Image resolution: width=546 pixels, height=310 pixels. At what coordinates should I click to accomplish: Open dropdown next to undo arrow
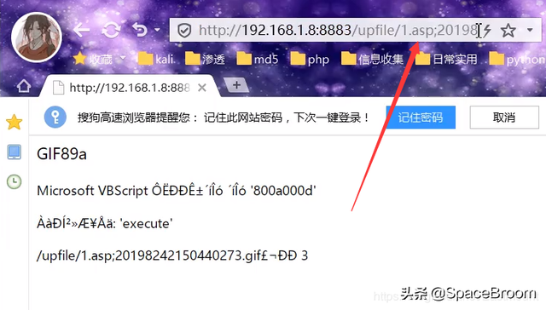[157, 30]
